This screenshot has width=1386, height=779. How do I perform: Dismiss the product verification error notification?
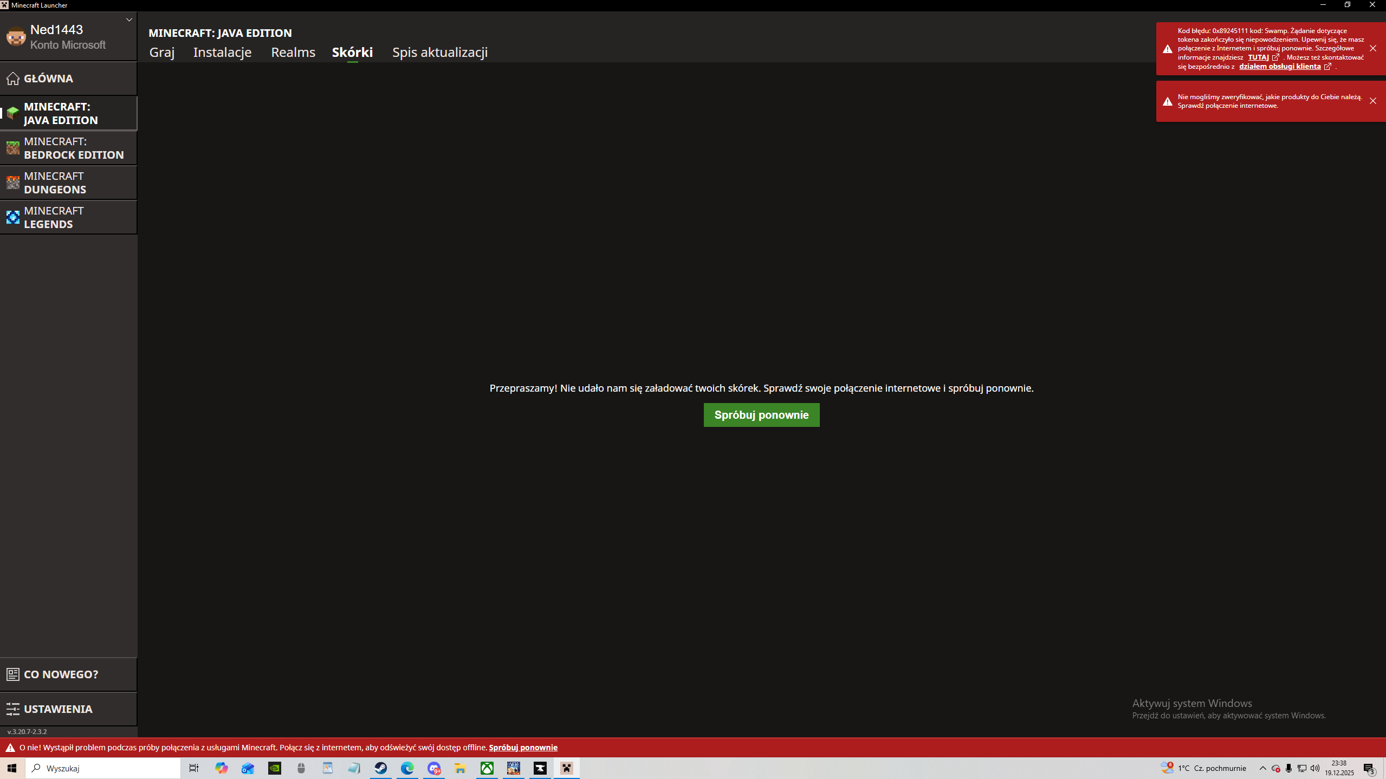[x=1372, y=101]
